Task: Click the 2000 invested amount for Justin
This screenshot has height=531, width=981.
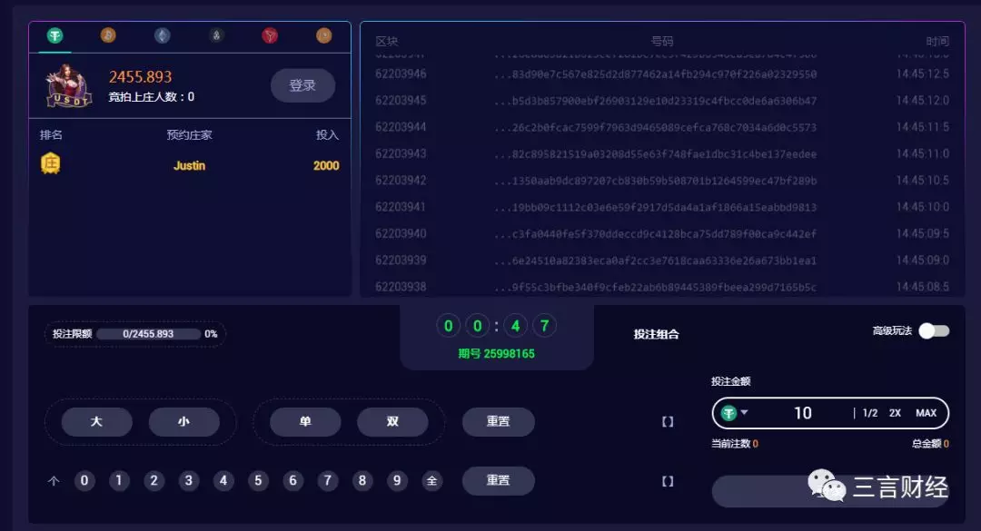Action: pyautogui.click(x=326, y=166)
